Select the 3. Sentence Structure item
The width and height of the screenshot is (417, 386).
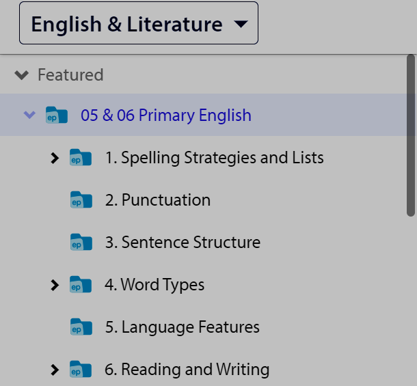click(183, 242)
